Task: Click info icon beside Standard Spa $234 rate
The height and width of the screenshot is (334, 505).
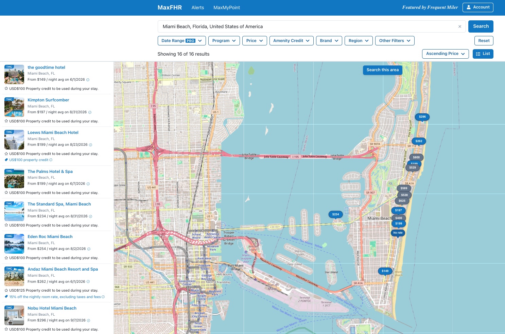Action: 90,216
